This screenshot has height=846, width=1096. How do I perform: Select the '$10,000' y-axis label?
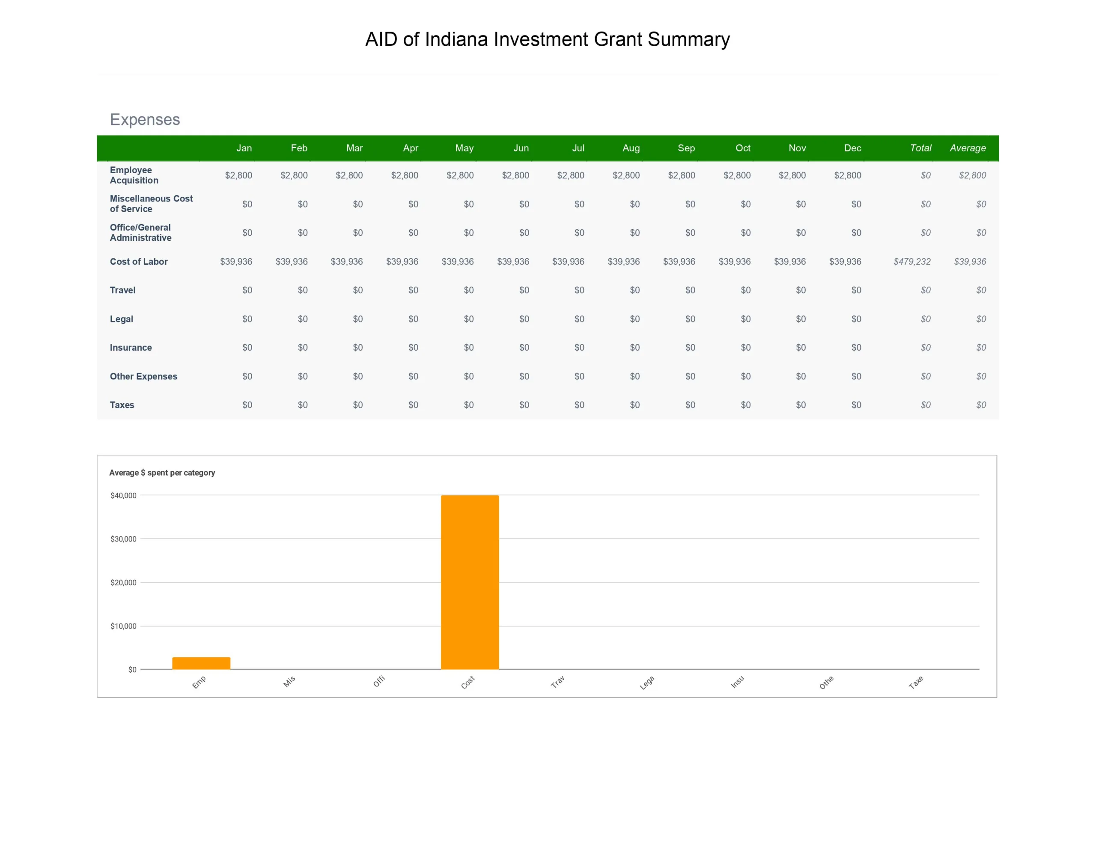123,626
